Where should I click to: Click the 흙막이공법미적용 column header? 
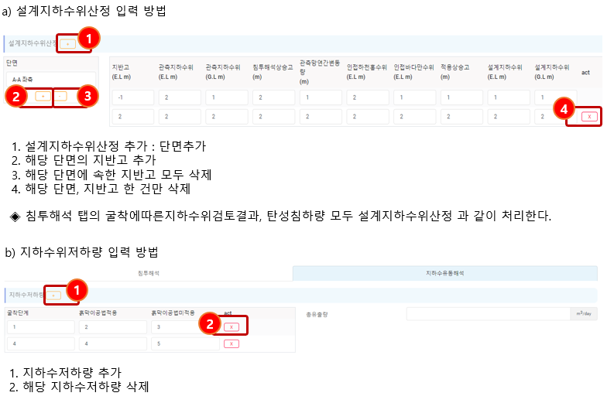click(x=173, y=312)
